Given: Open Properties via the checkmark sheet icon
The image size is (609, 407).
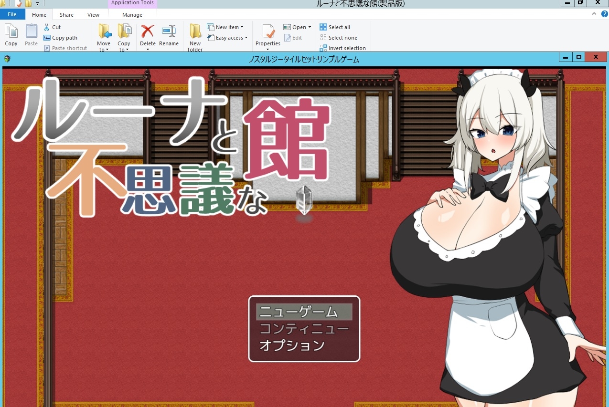Looking at the screenshot, I should click(268, 31).
